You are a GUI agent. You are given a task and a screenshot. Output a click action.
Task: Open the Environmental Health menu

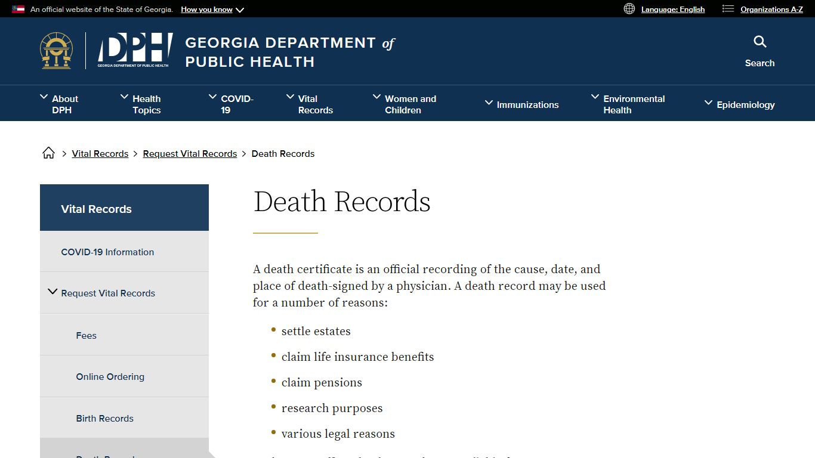tap(628, 104)
